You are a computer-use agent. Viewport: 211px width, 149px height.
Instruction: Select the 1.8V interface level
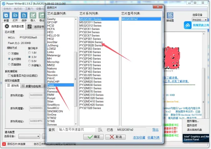29,52
